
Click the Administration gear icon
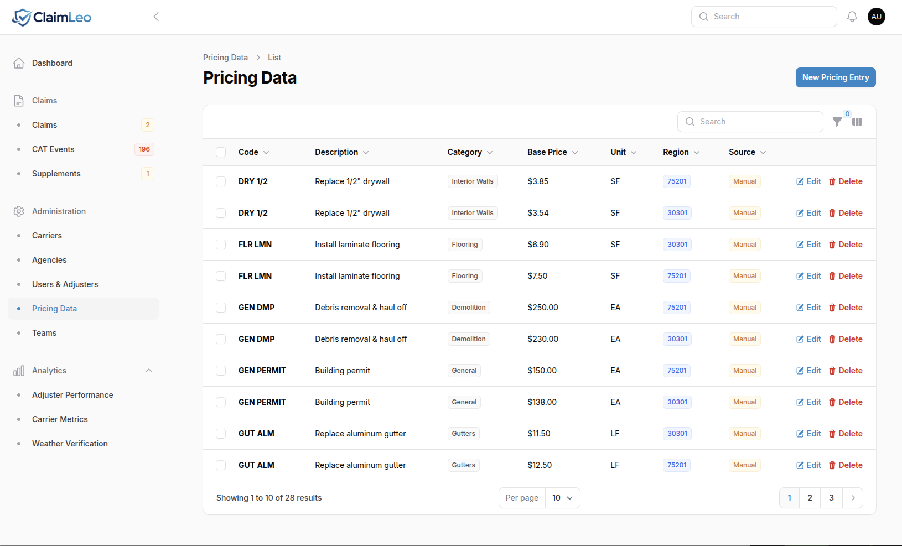point(19,211)
